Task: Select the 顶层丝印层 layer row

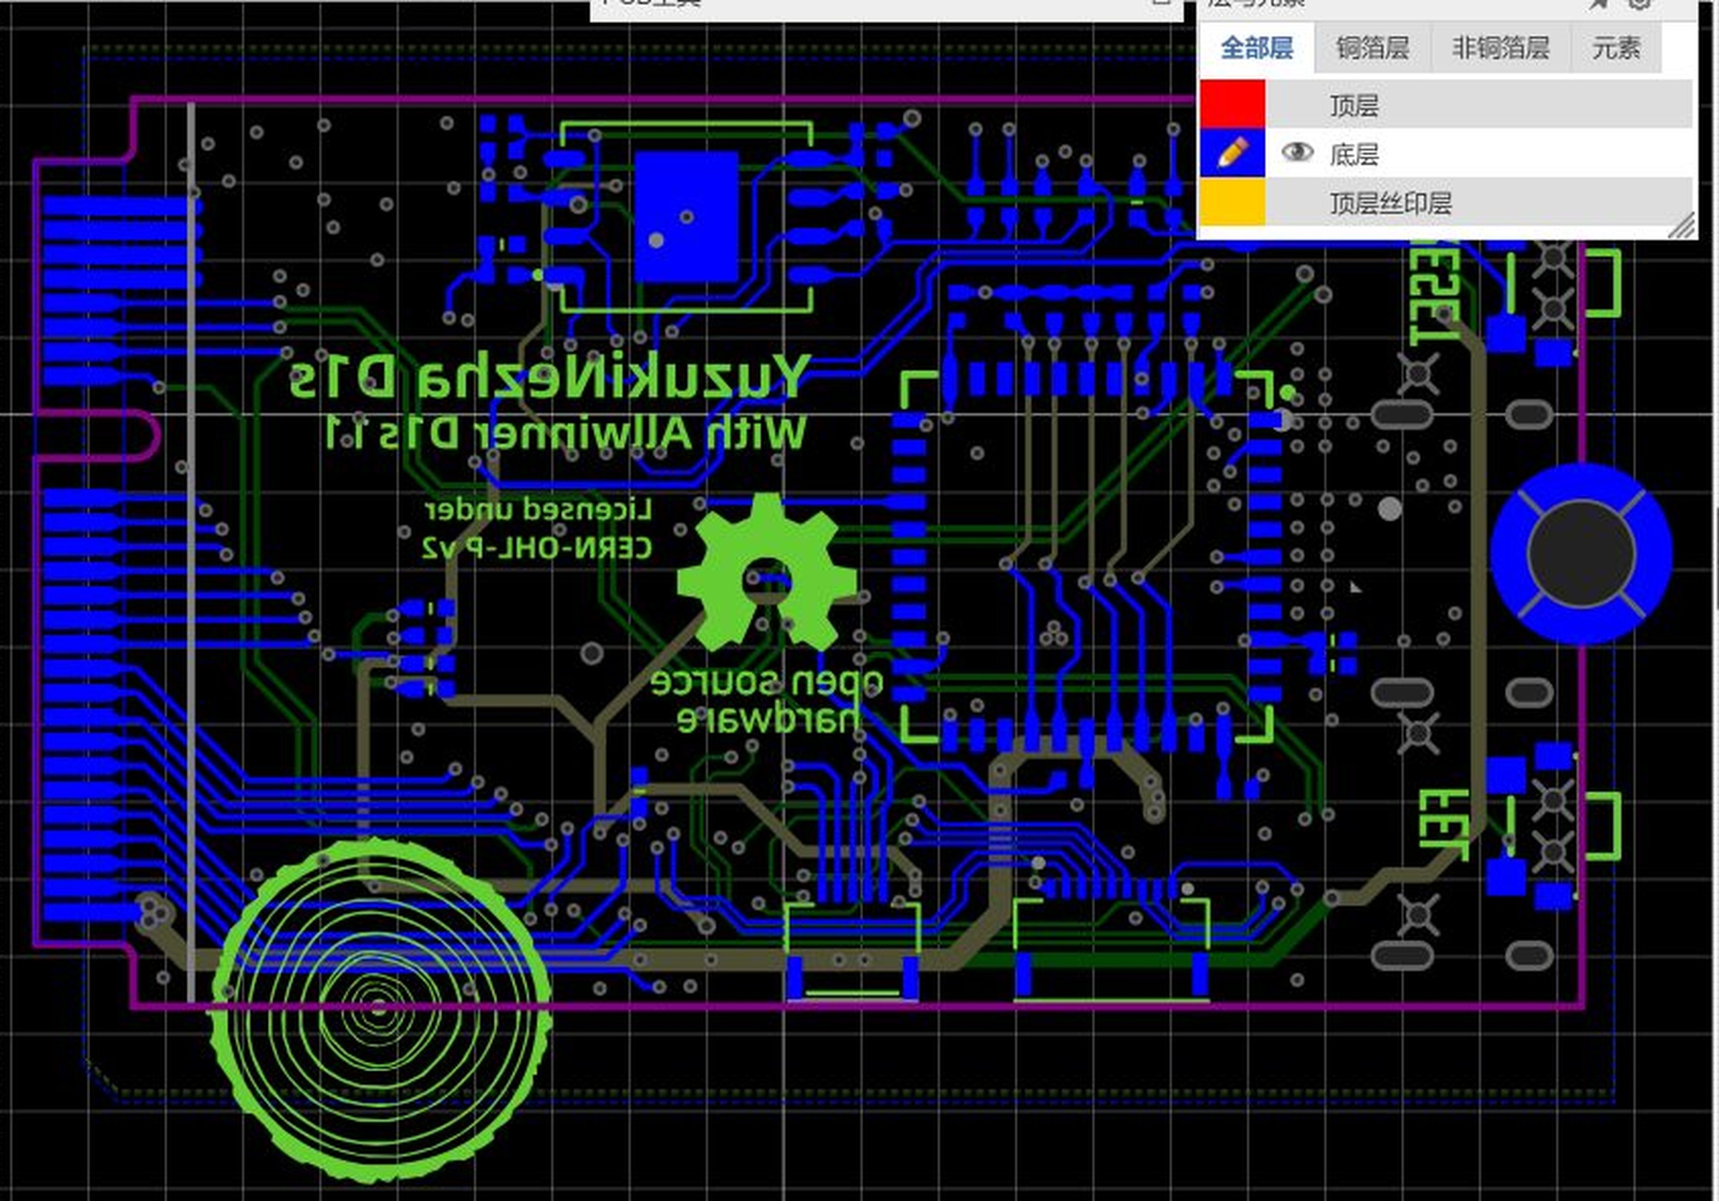Action: pyautogui.click(x=1447, y=201)
